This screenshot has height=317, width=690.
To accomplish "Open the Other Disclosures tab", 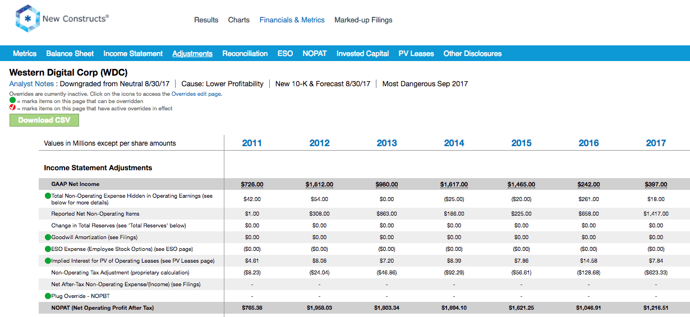I will 473,54.
